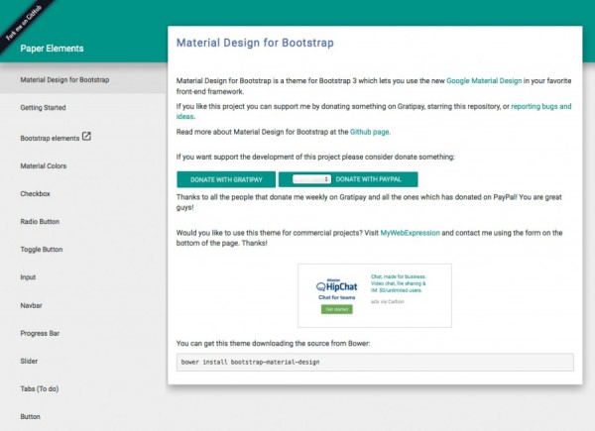Open the PayPal amount dropdown
The image size is (595, 431).
[312, 179]
